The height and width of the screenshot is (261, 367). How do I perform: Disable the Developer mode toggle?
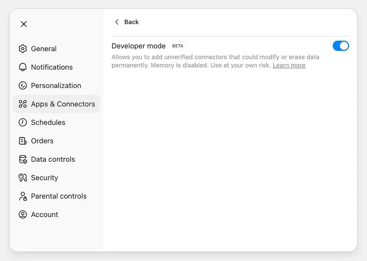341,46
